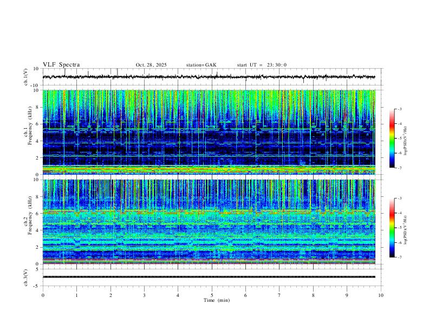
Task: Click the "station=GAK" header text
Action: pyautogui.click(x=201, y=65)
